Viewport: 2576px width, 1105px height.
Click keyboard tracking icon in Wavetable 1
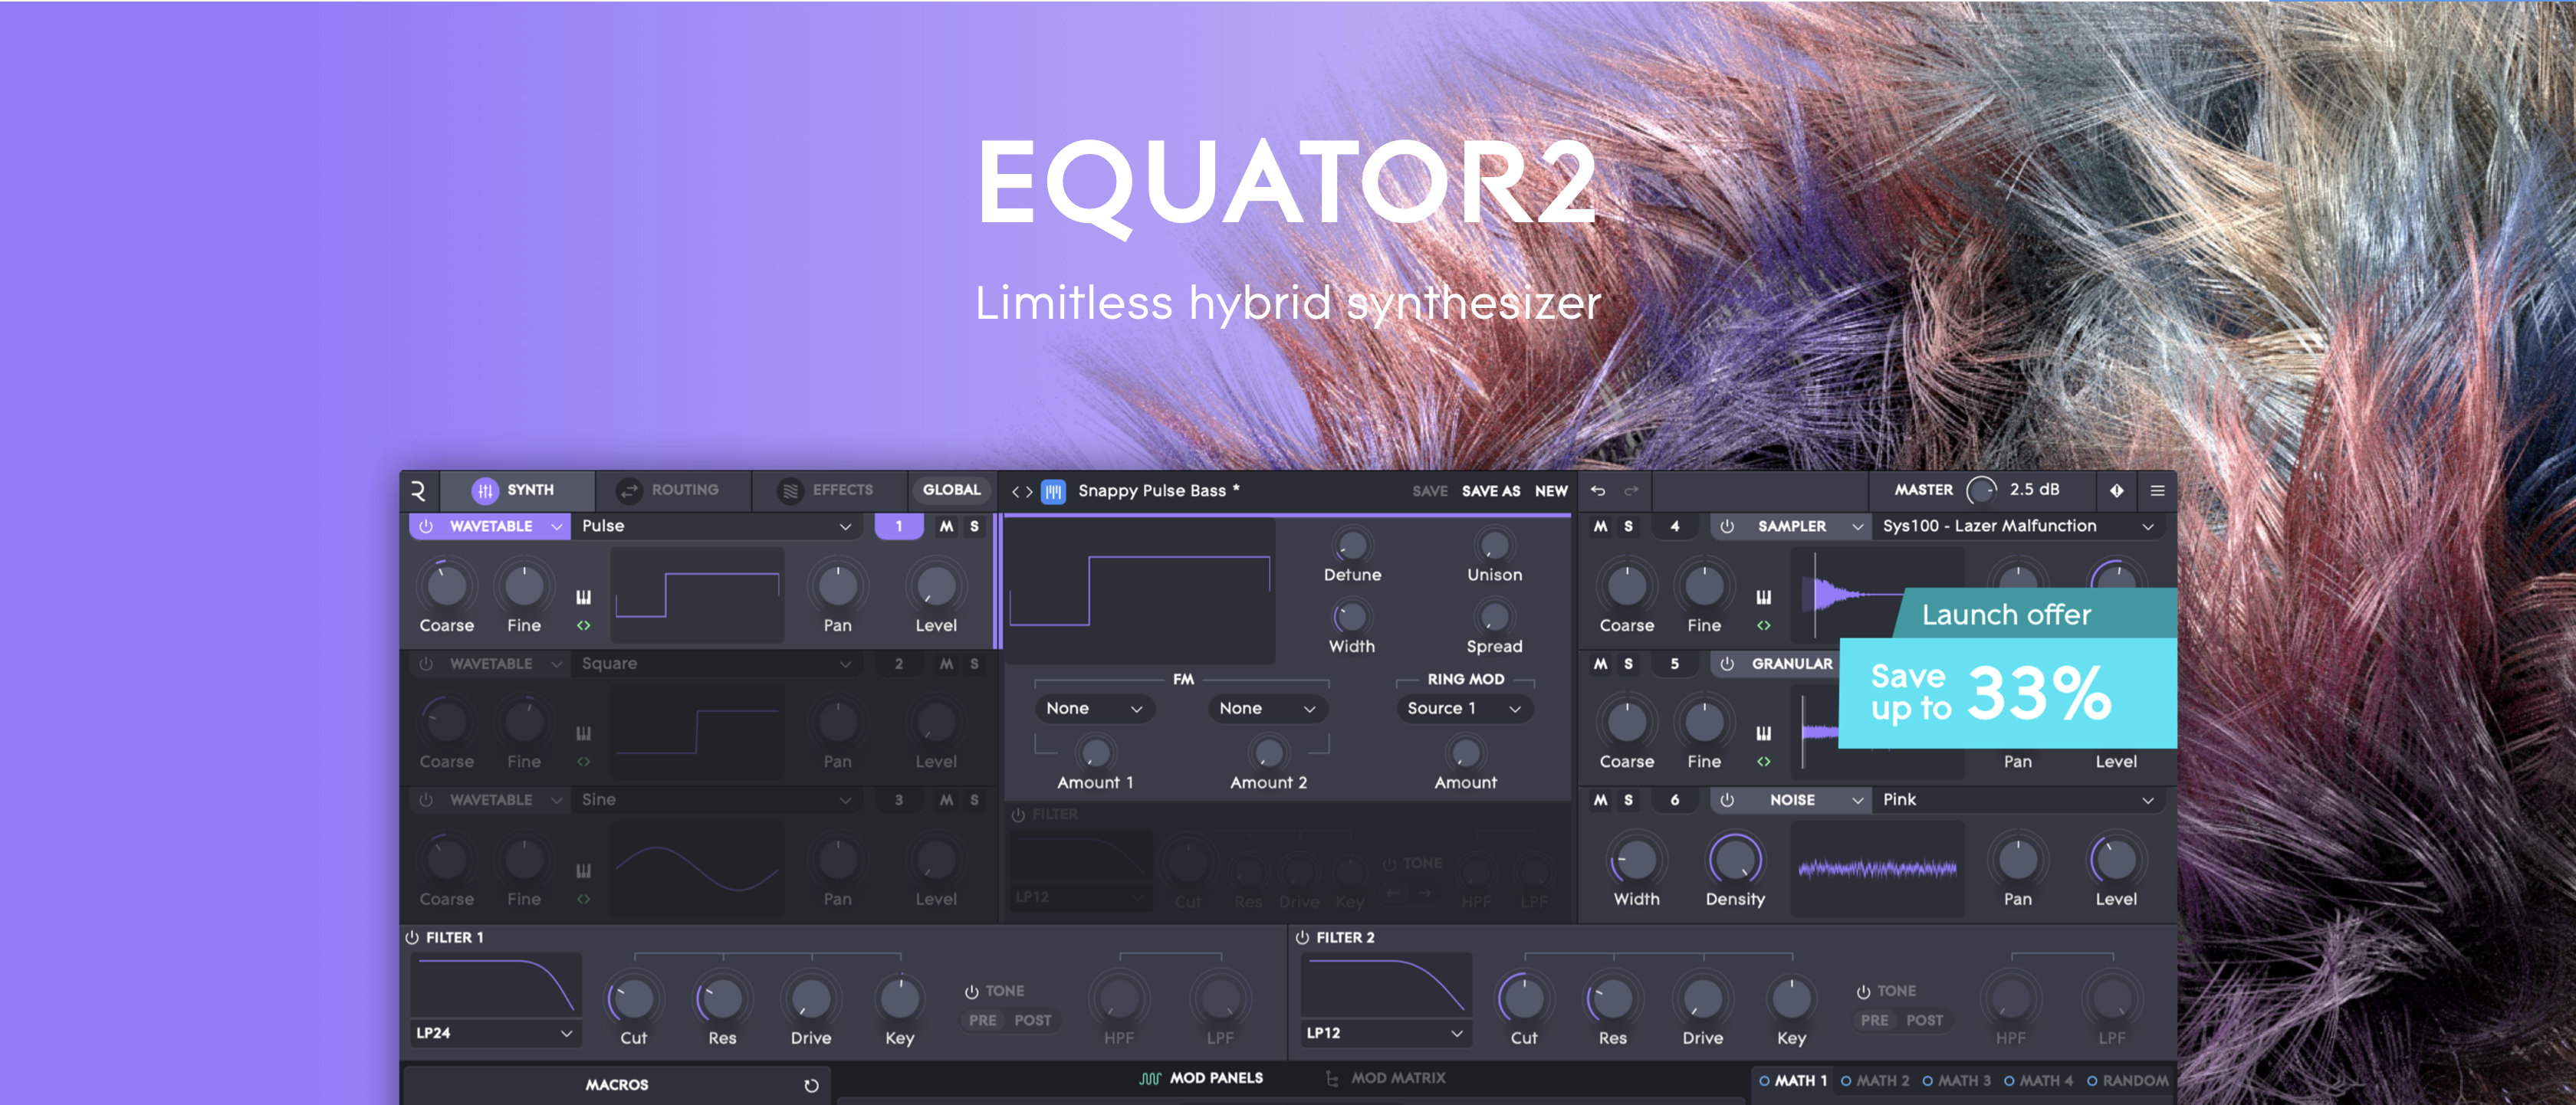click(x=583, y=596)
